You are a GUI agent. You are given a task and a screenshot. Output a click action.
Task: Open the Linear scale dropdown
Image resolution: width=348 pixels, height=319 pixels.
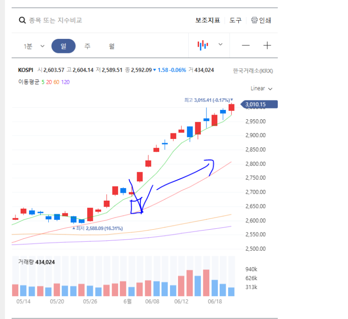click(261, 88)
